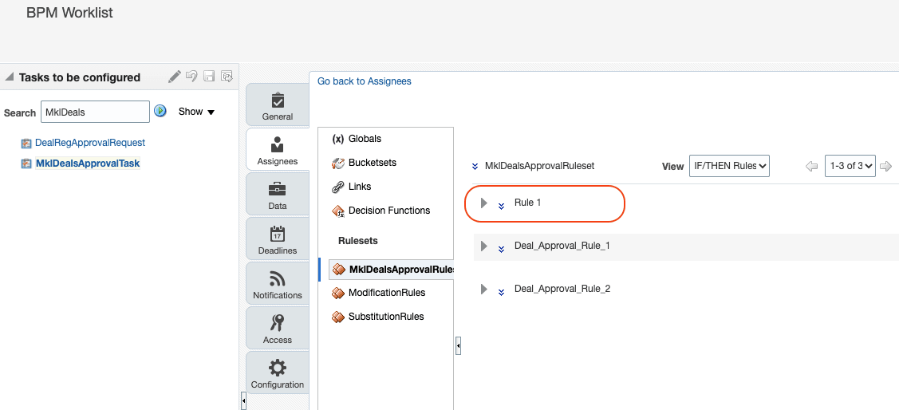
Task: Click the Search field containing MklDeals
Action: tap(95, 112)
